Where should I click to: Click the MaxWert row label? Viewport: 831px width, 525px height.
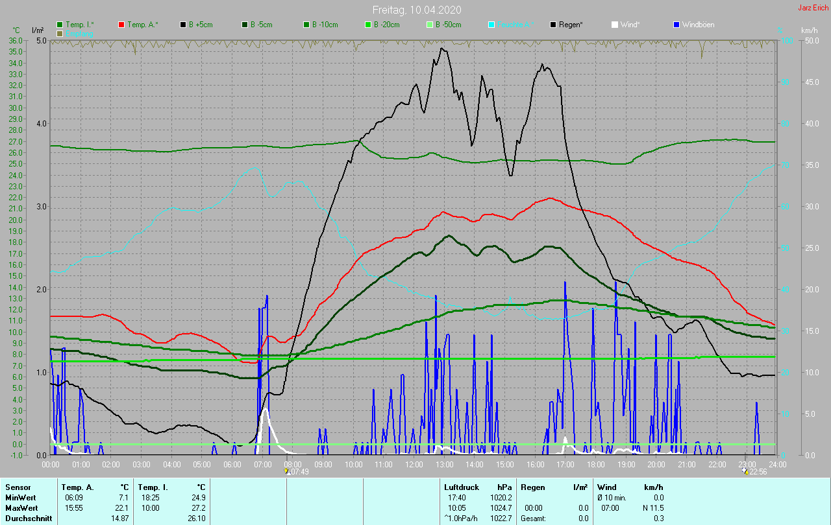(20, 507)
